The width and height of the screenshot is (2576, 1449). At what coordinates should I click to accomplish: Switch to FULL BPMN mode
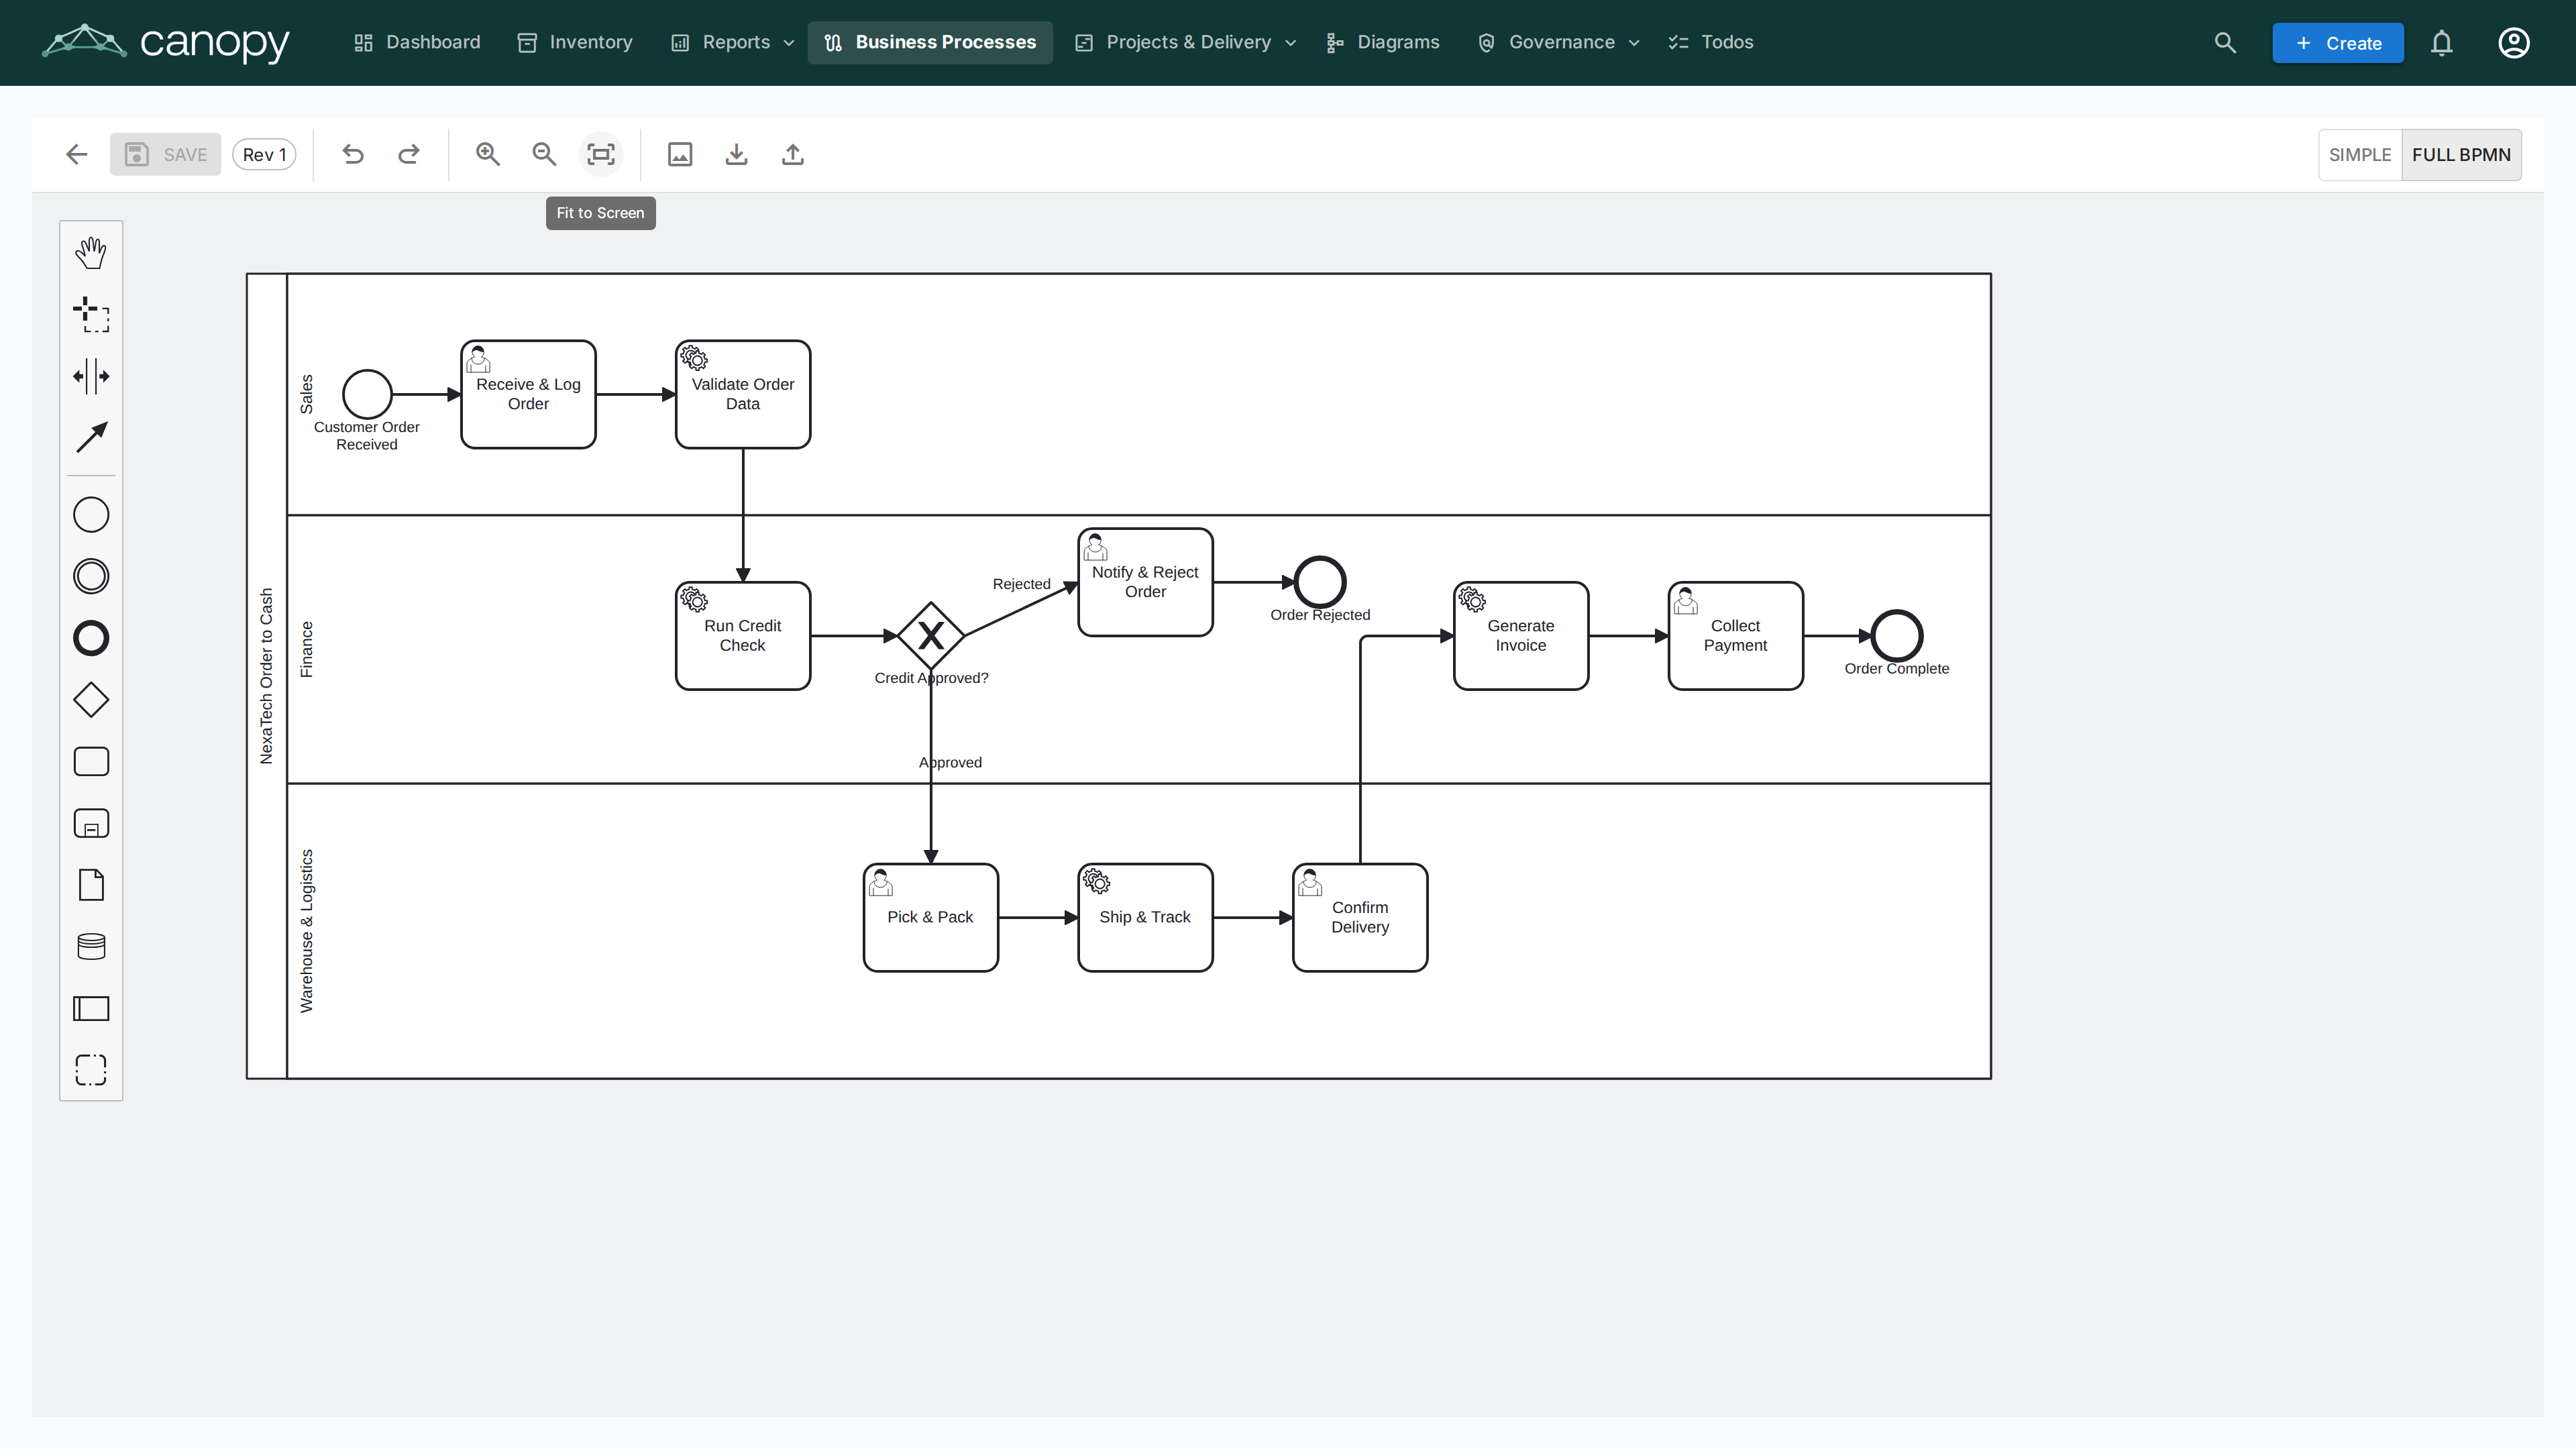click(2461, 155)
